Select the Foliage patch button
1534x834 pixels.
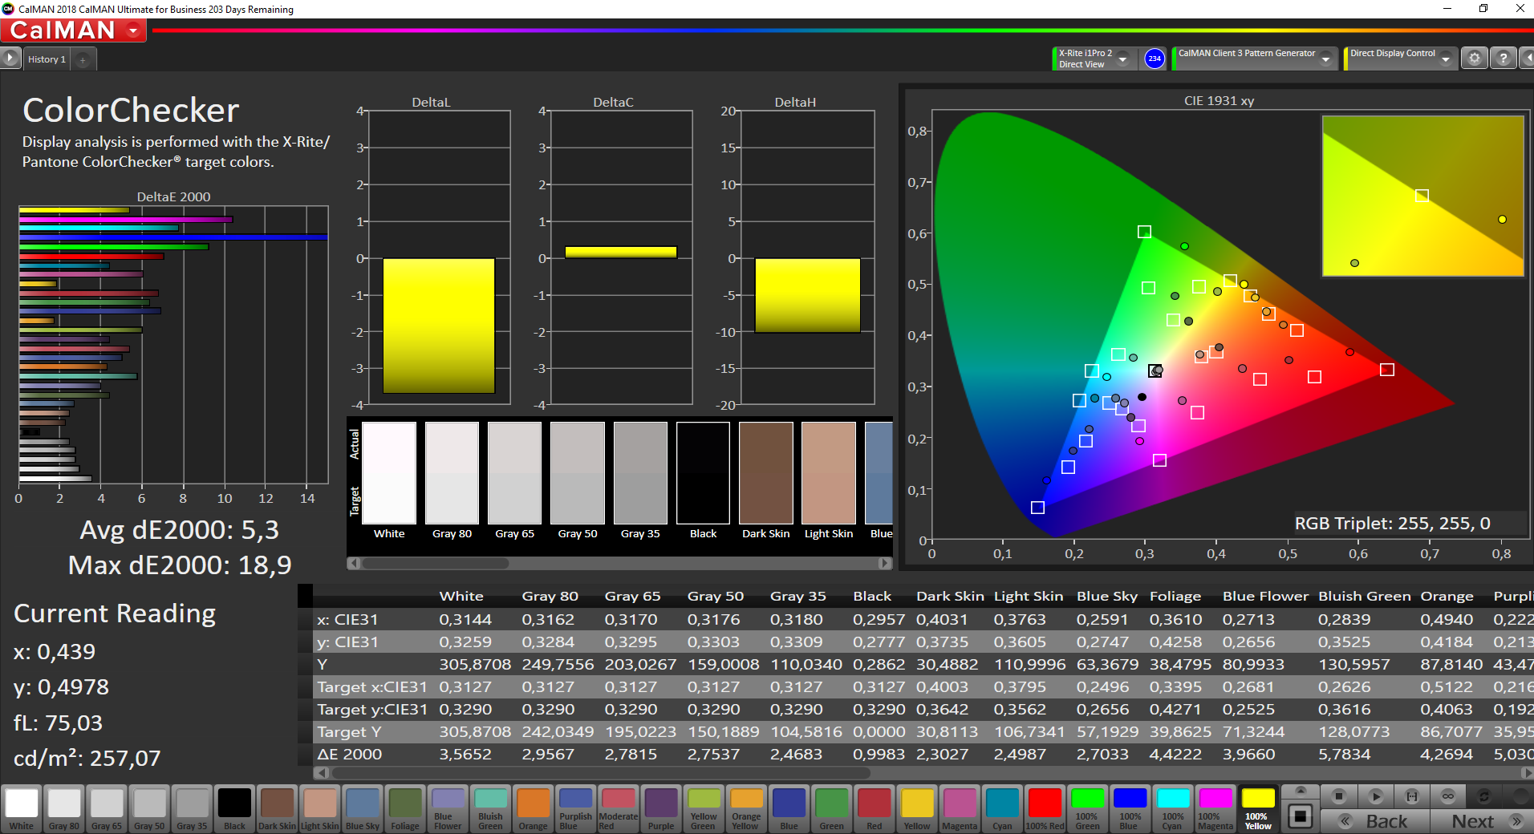(405, 809)
